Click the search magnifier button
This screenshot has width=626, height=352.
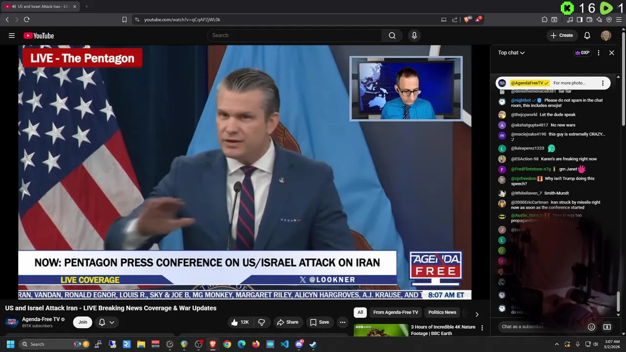(x=392, y=35)
